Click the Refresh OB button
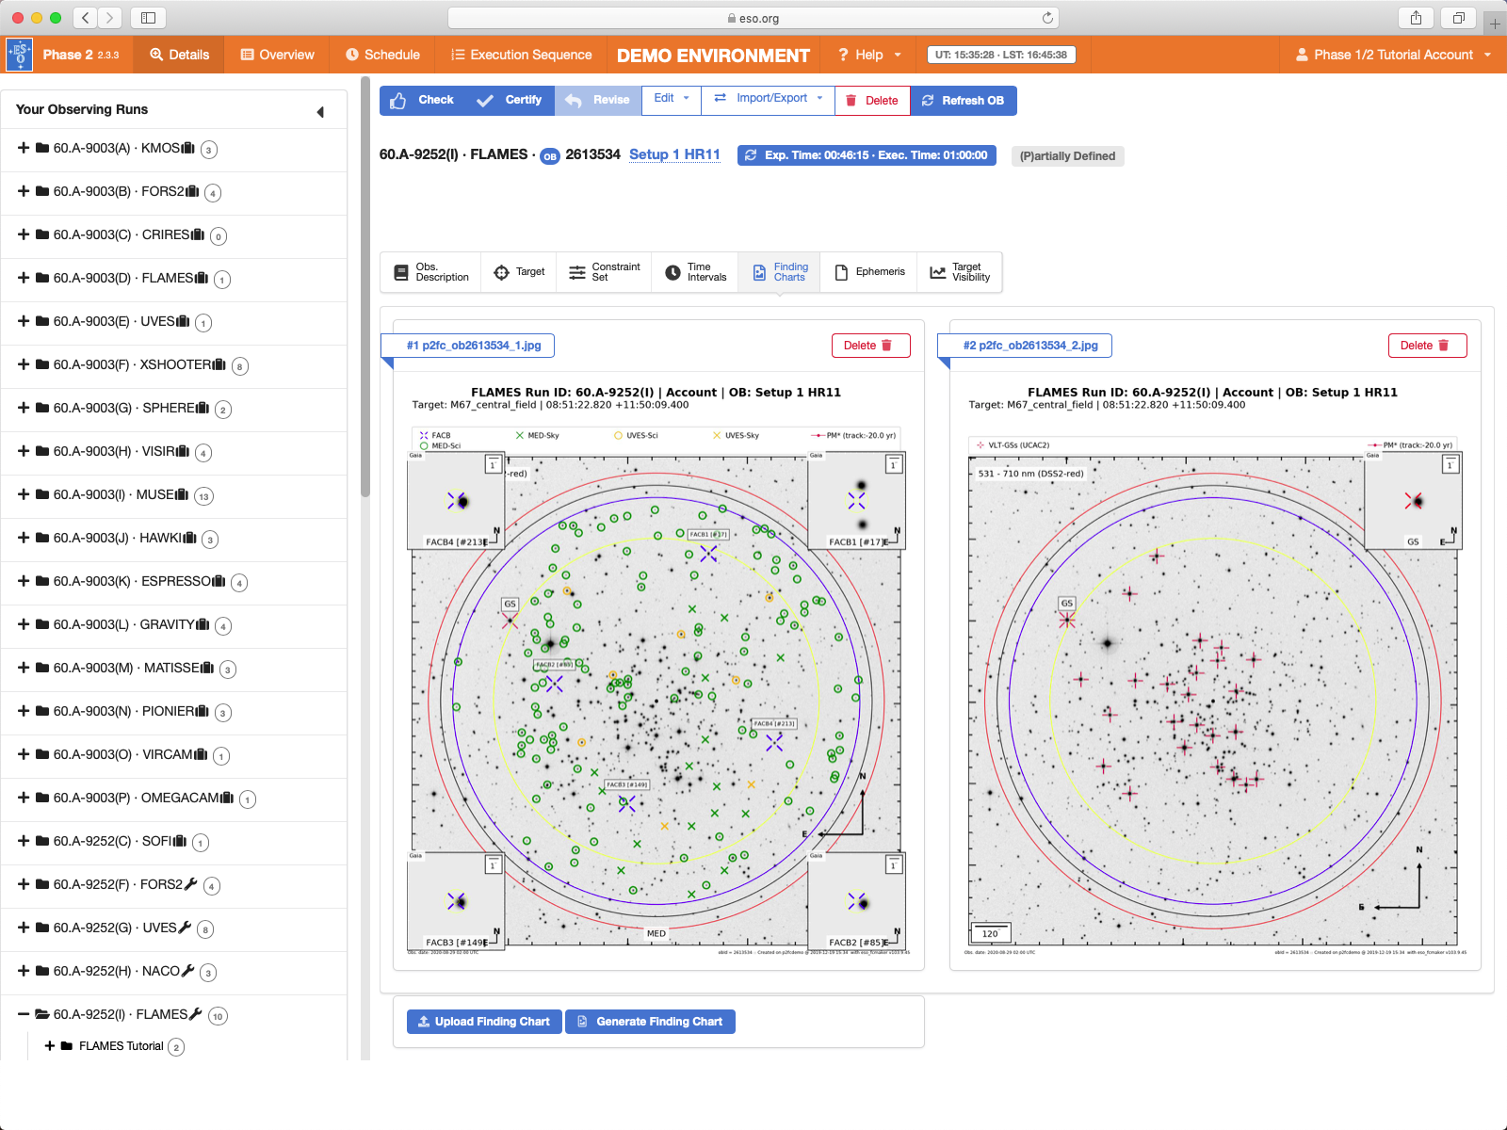Screen dimensions: 1507x1130 964,101
